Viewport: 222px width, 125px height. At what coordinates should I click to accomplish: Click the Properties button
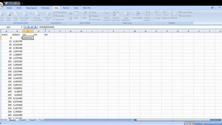tap(59, 16)
